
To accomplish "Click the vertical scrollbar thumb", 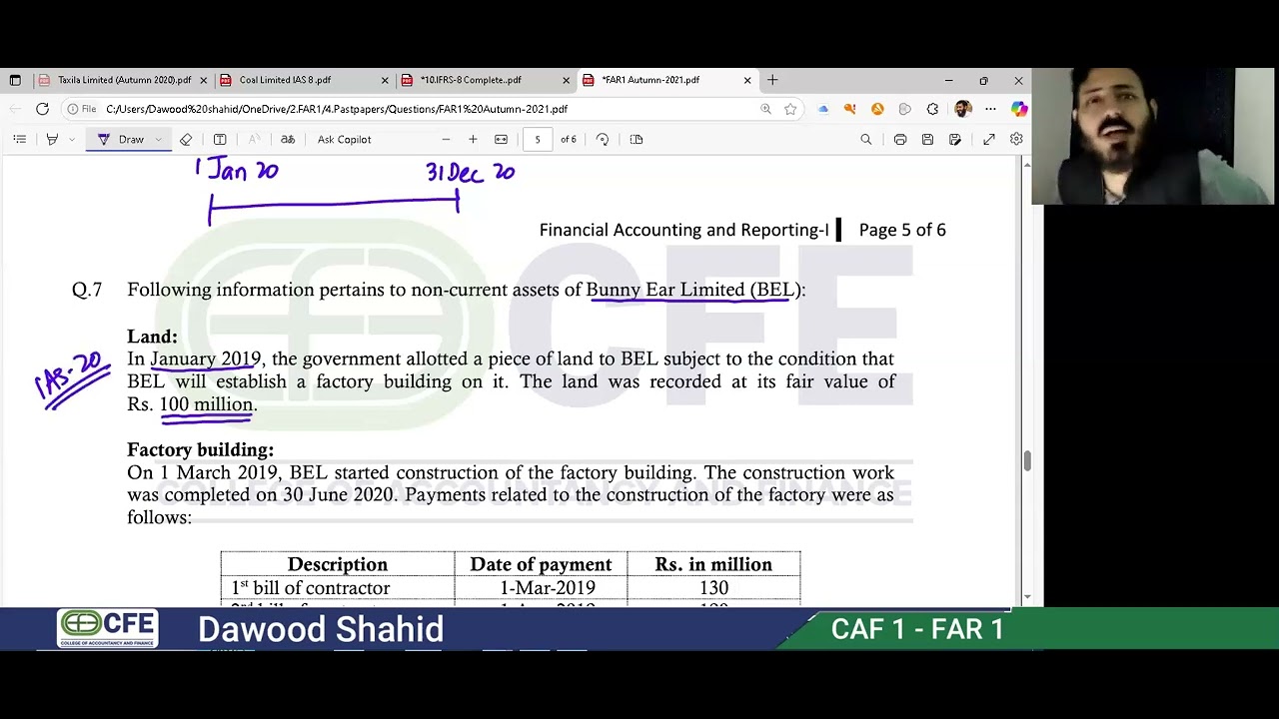I will click(1025, 460).
